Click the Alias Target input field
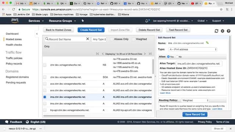The width and height of the screenshot is (235, 132). 199,63
